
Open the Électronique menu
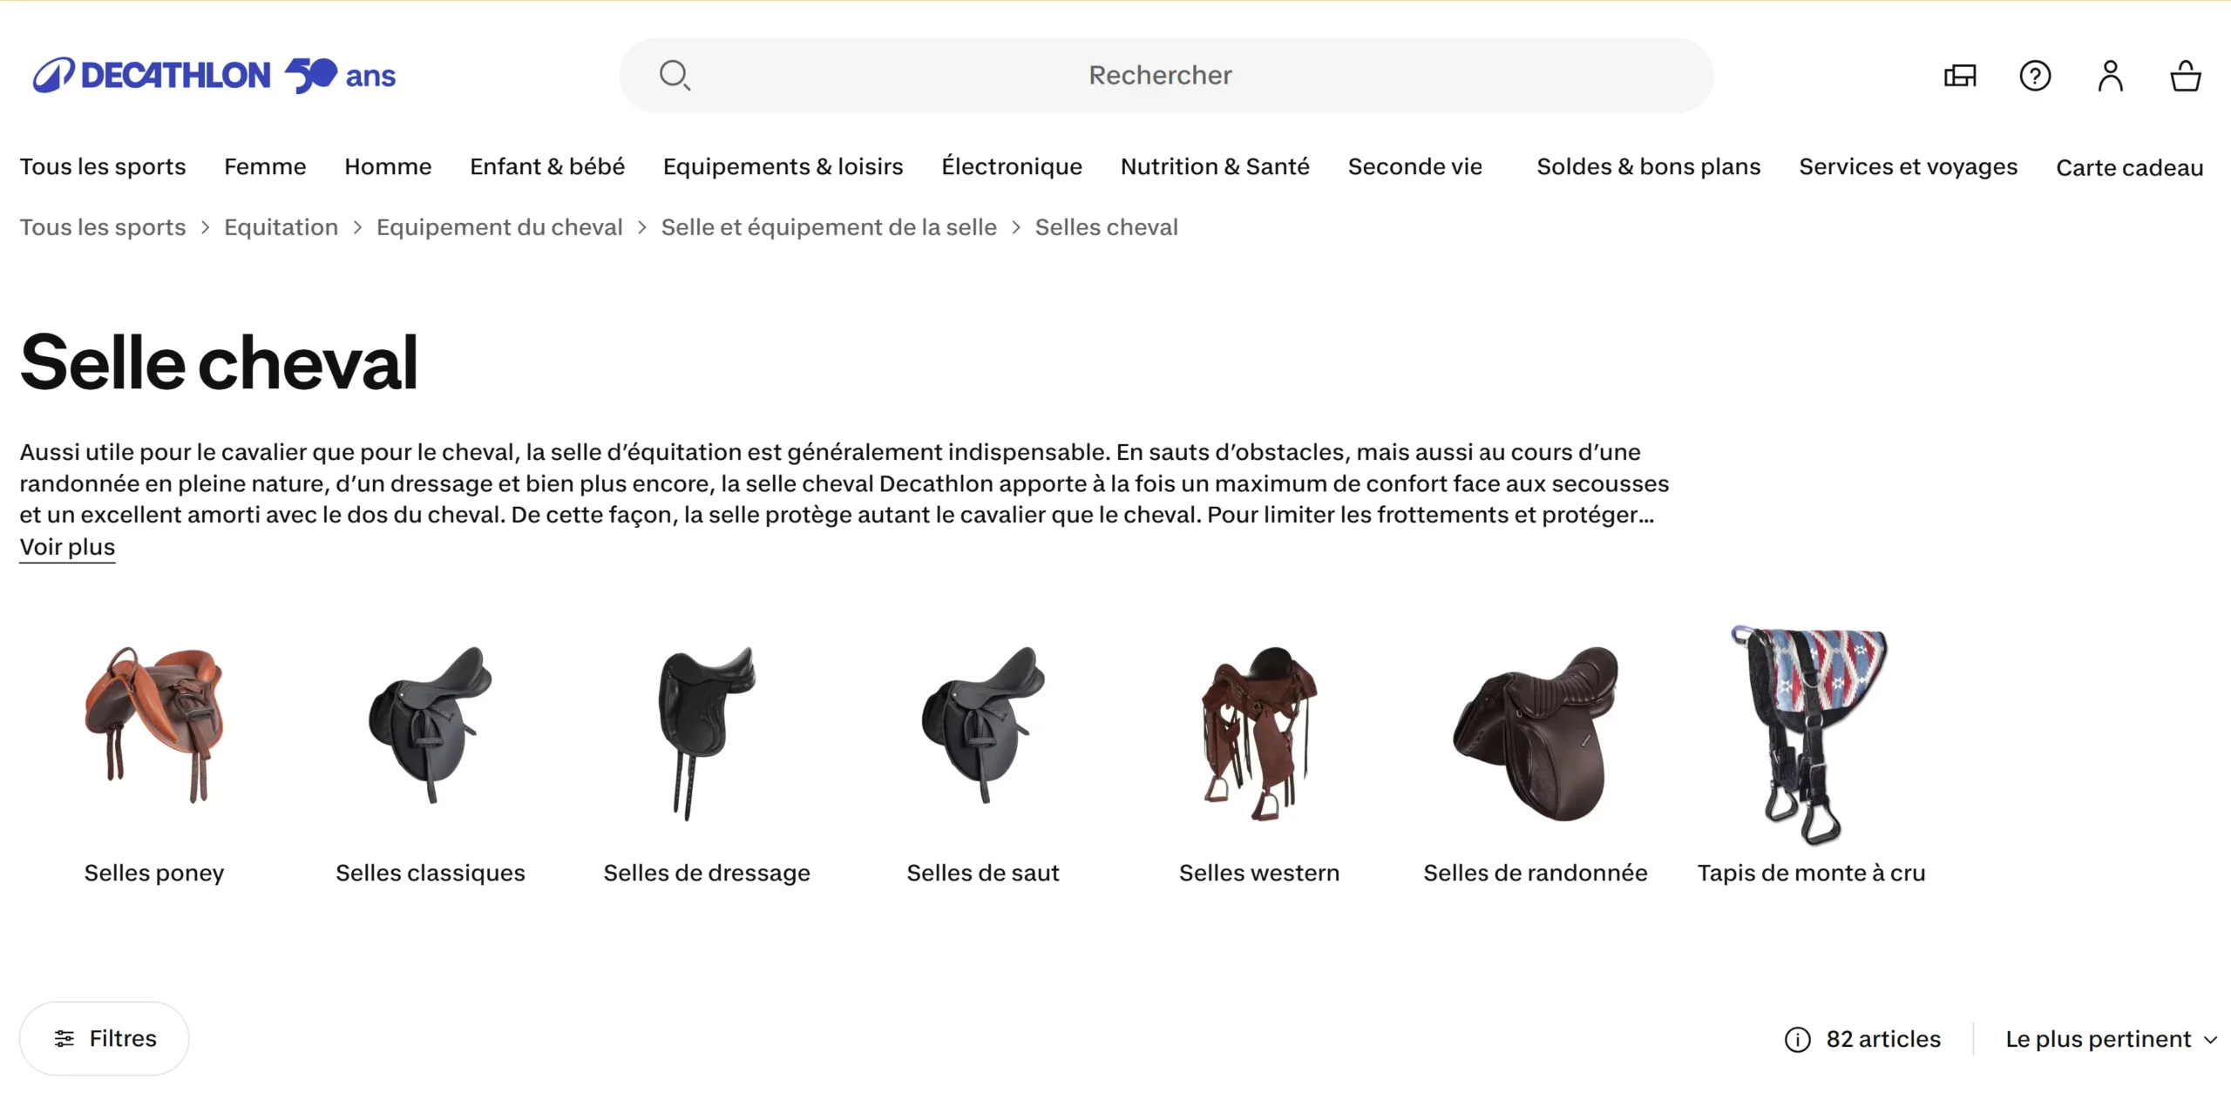1012,166
